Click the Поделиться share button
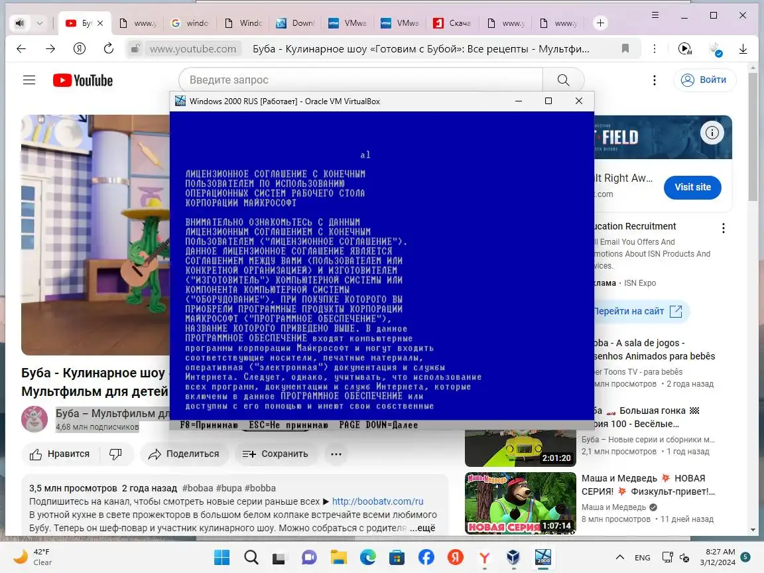Viewport: 764px width, 573px height. tap(184, 454)
